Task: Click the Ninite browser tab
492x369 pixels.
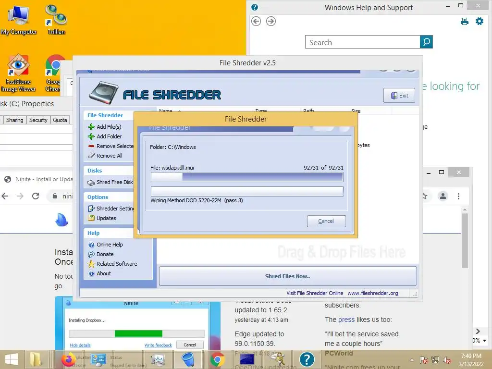Action: coord(37,179)
